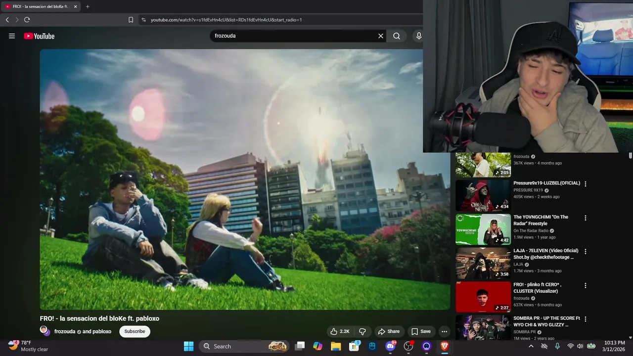Image resolution: width=633 pixels, height=356 pixels.
Task: Start voice search with the microphone
Action: pyautogui.click(x=418, y=36)
